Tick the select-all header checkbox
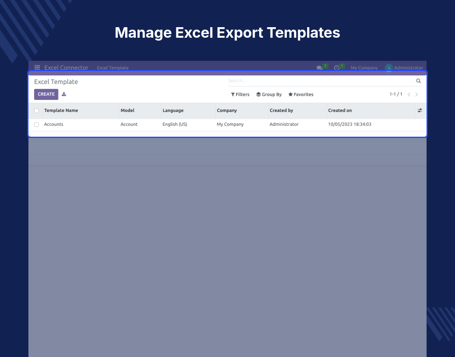The width and height of the screenshot is (455, 357). point(36,111)
